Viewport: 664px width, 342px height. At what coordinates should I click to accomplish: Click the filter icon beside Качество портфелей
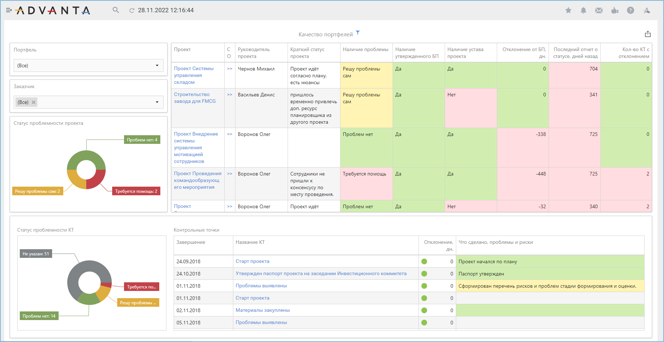tap(358, 33)
